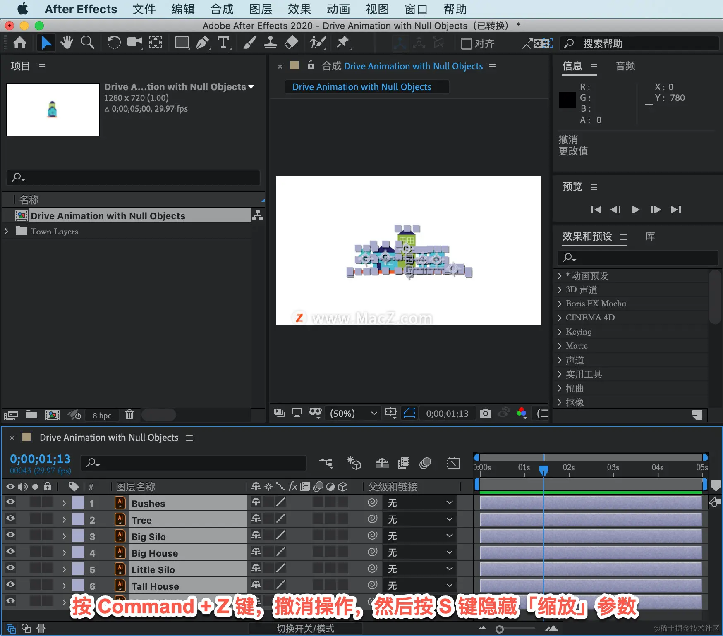Select the Rotation tool
The image size is (723, 636).
pos(114,43)
